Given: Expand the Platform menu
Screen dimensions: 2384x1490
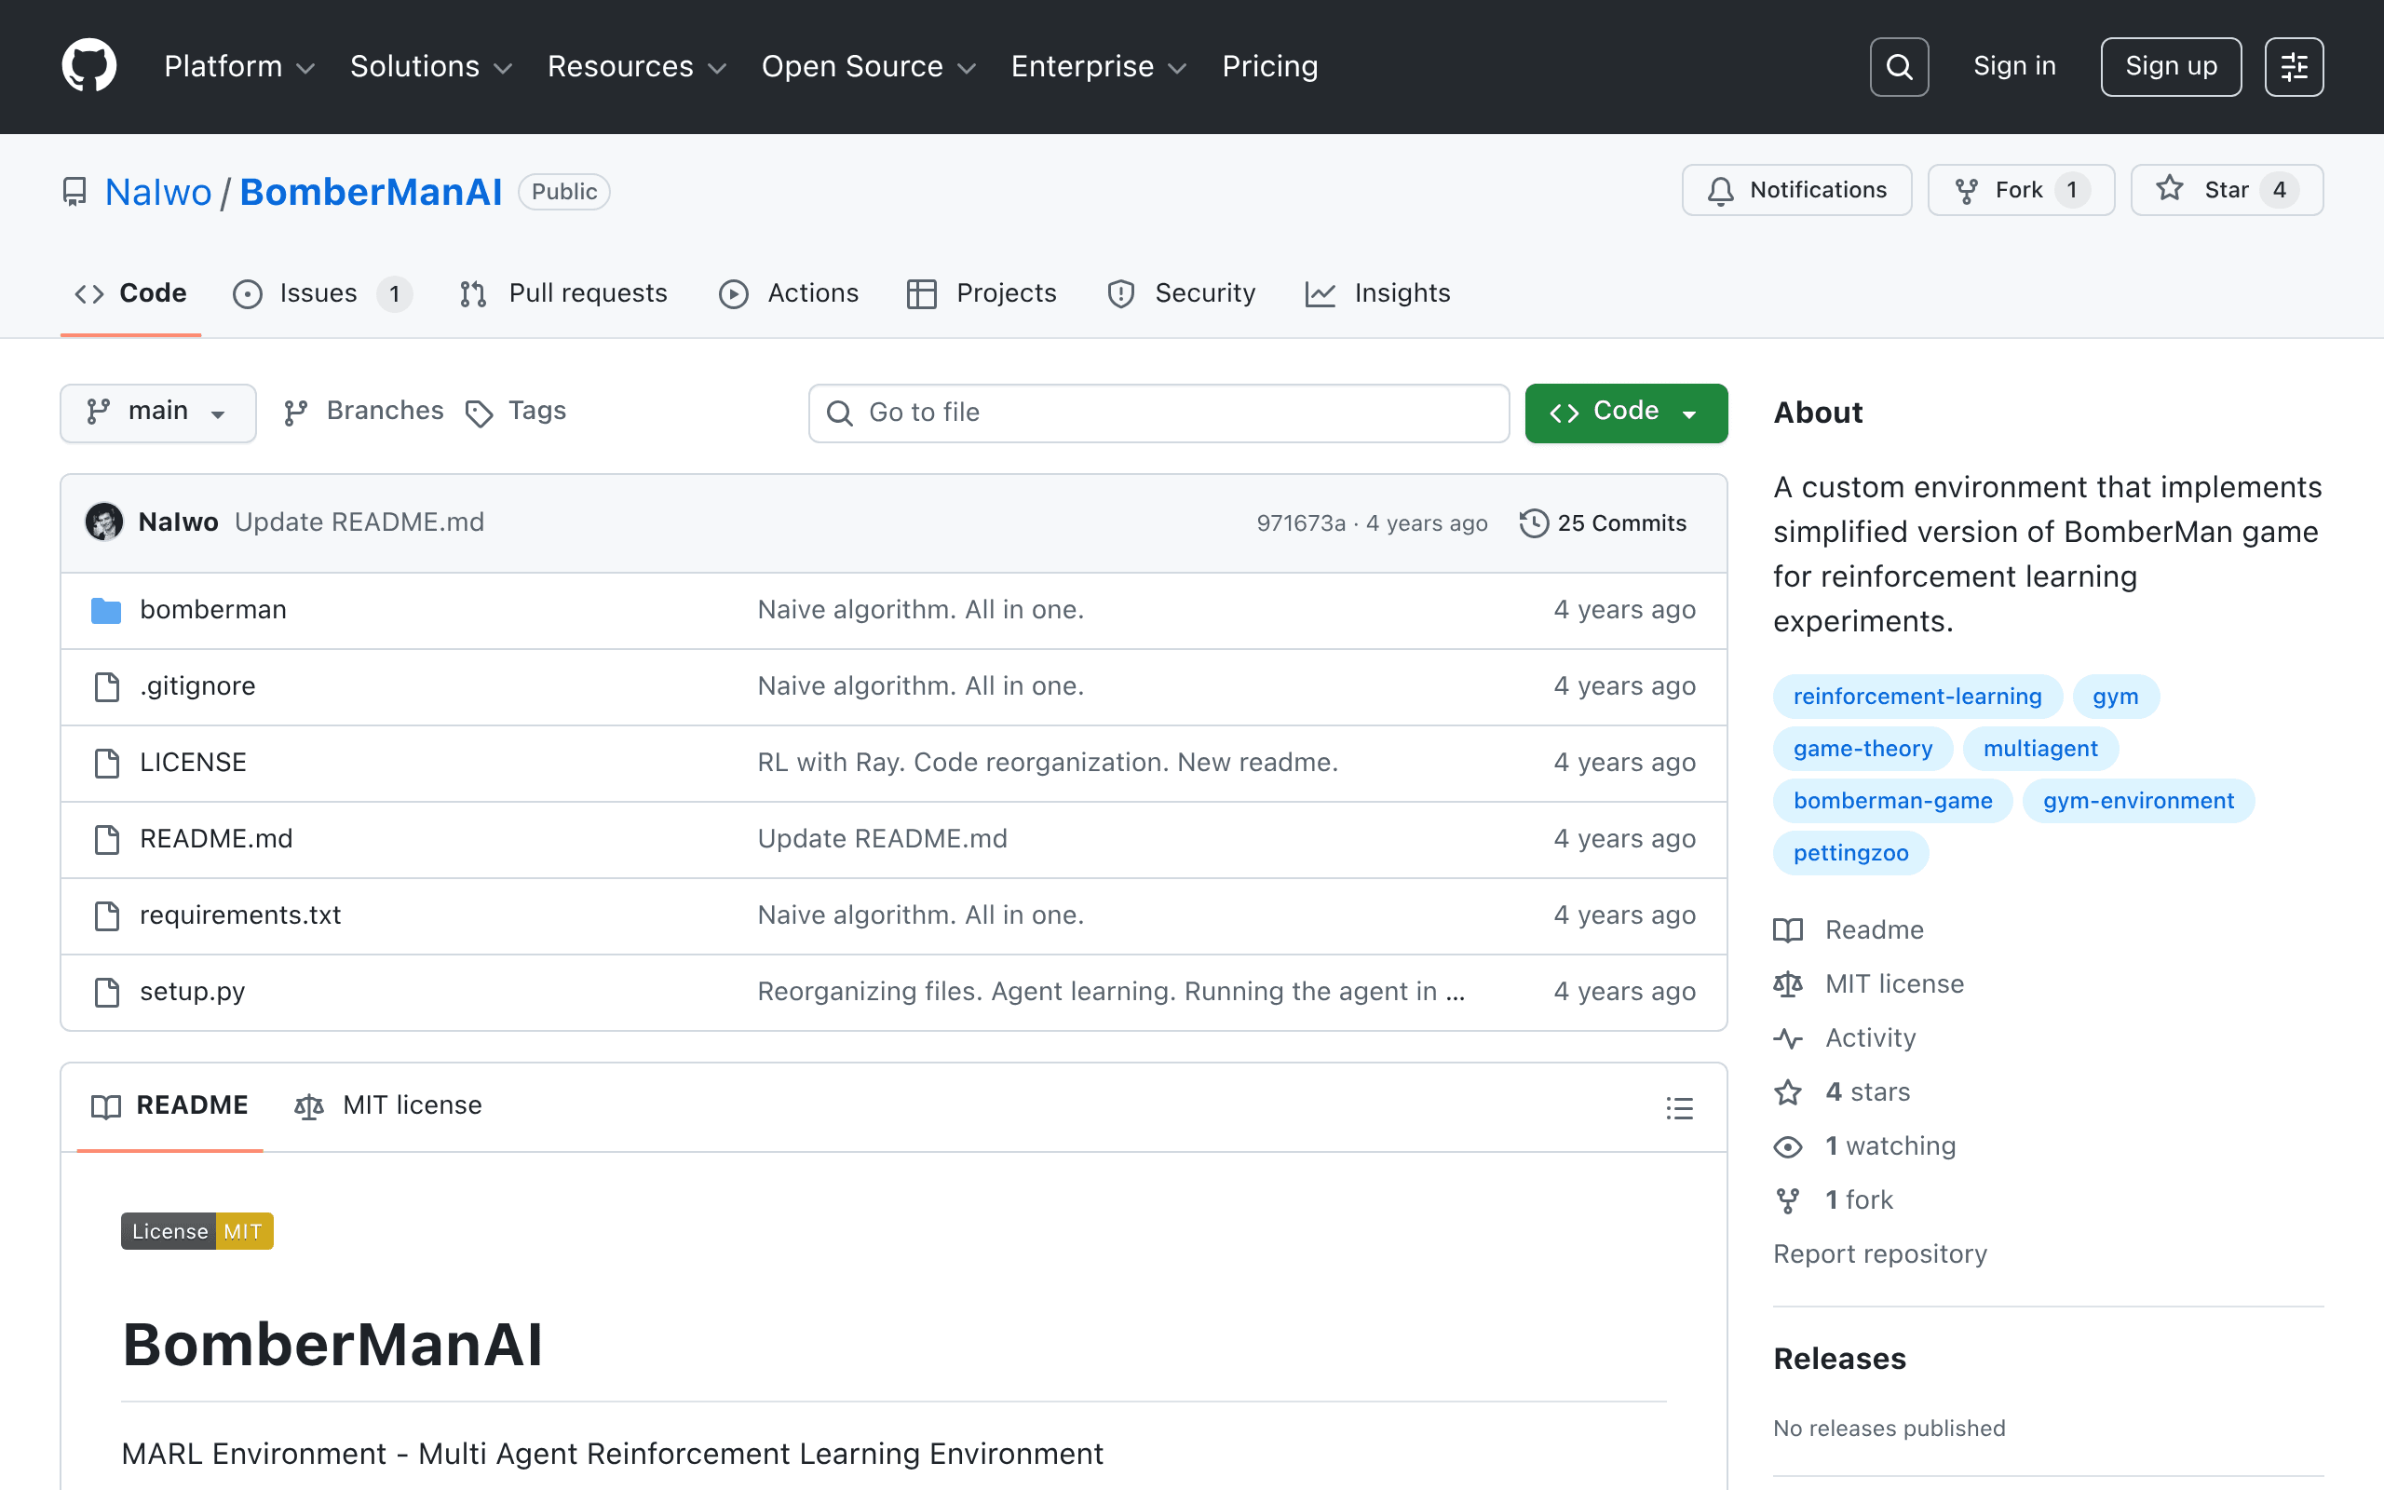Looking at the screenshot, I should [x=239, y=66].
